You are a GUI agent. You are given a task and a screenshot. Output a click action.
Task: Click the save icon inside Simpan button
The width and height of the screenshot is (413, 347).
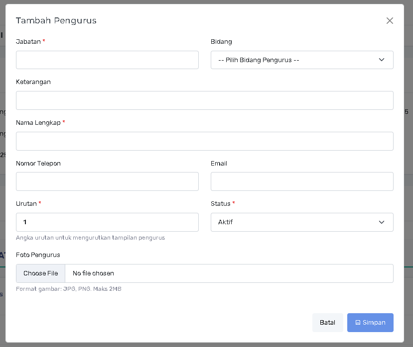coord(358,323)
